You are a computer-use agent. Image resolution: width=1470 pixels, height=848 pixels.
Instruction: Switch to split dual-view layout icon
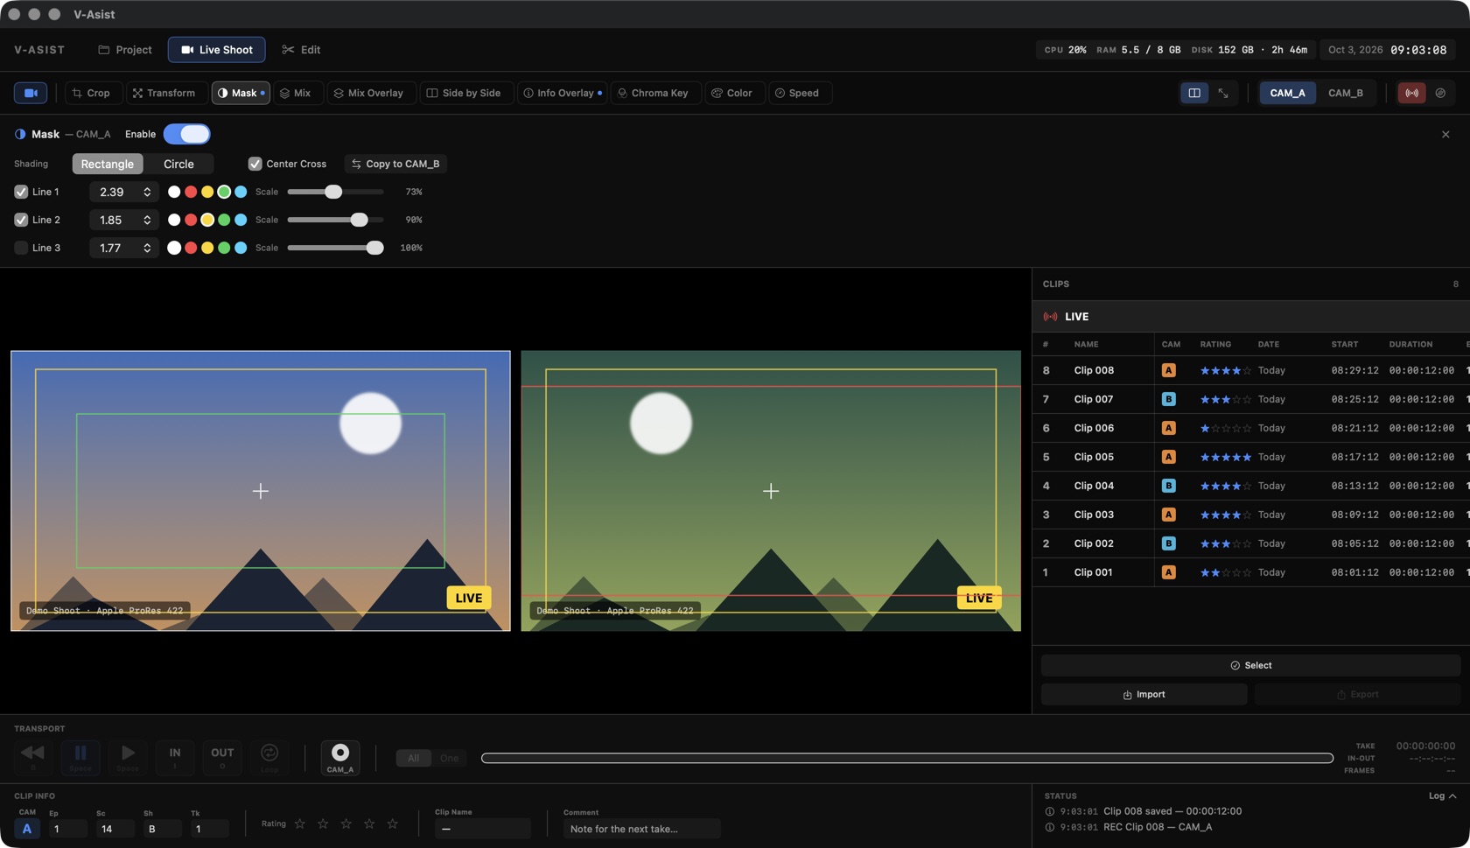[1194, 93]
